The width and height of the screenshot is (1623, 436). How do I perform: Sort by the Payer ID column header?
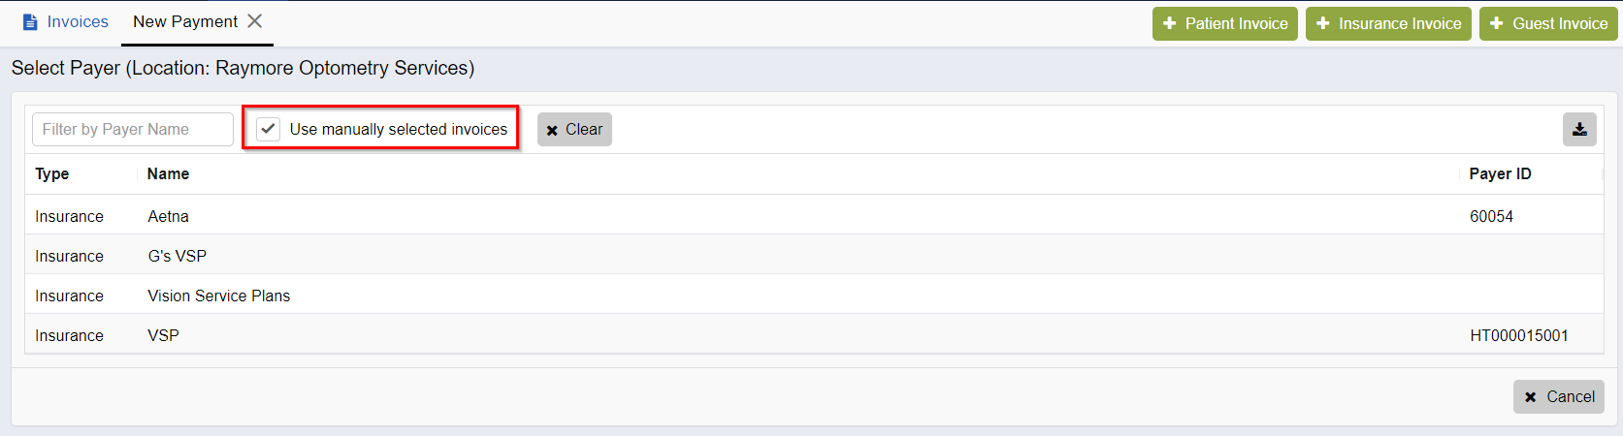(1500, 173)
